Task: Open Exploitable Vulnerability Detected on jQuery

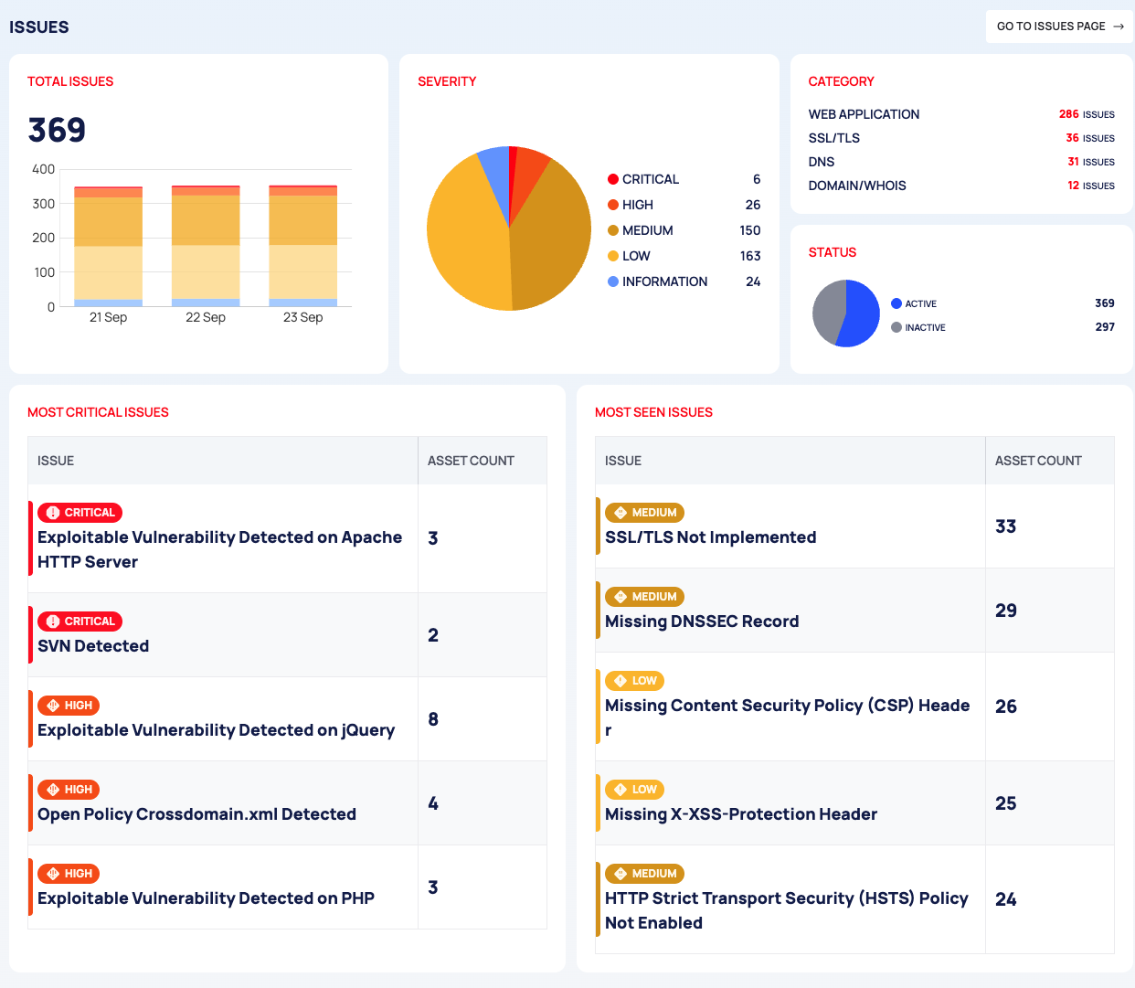Action: click(x=217, y=730)
